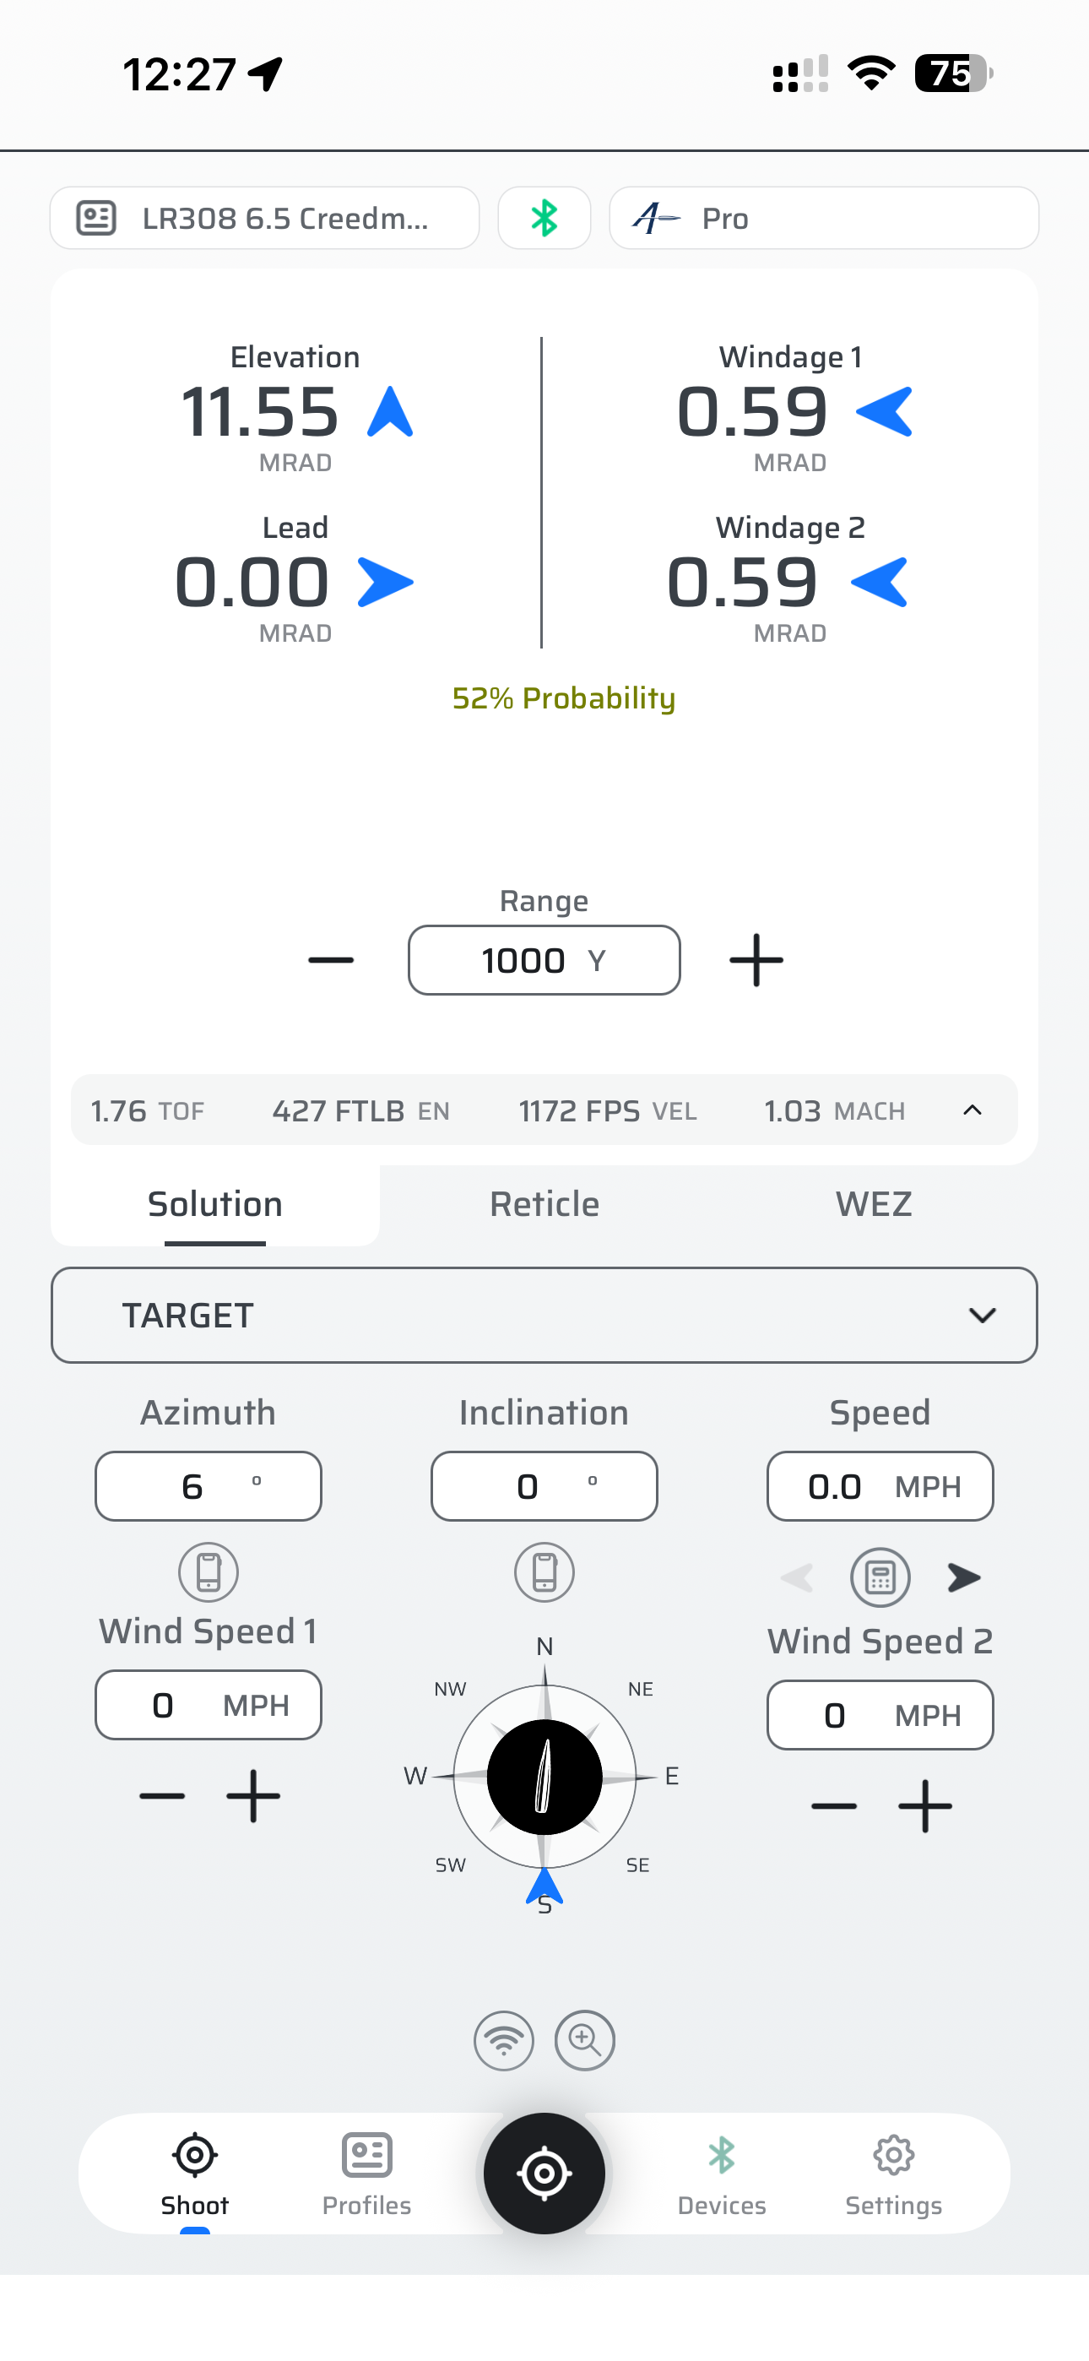Expand the TARGET dropdown
The image size is (1089, 2361).
click(544, 1316)
